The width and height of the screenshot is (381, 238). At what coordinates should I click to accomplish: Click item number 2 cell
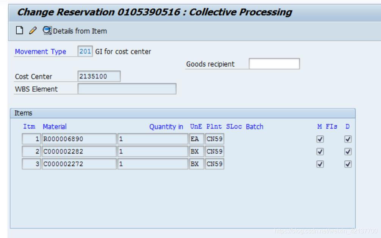31,151
